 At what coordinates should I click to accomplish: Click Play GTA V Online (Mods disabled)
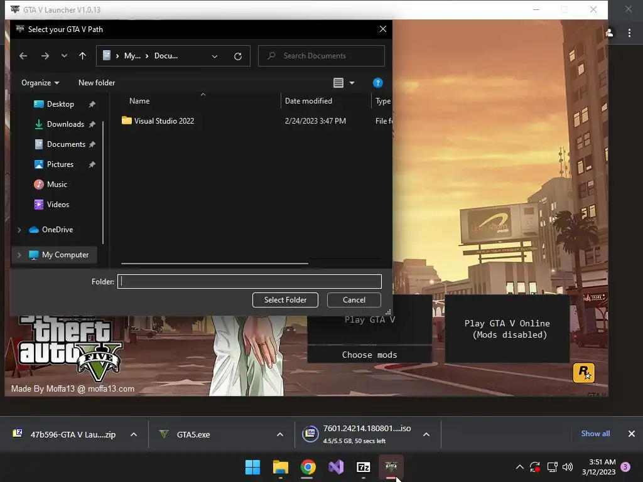(507, 329)
